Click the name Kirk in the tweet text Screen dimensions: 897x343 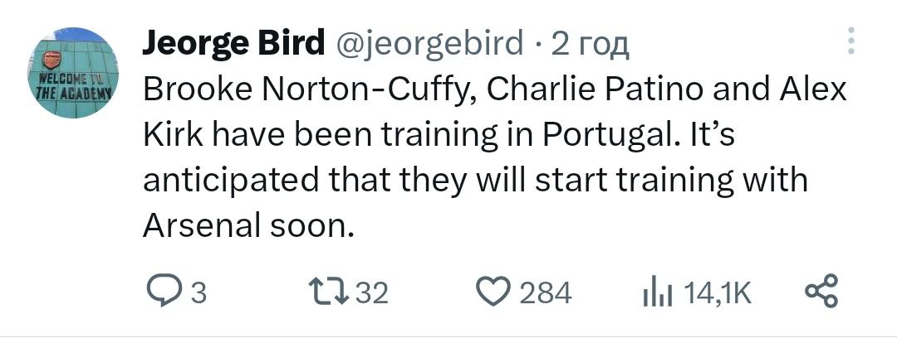tap(174, 134)
